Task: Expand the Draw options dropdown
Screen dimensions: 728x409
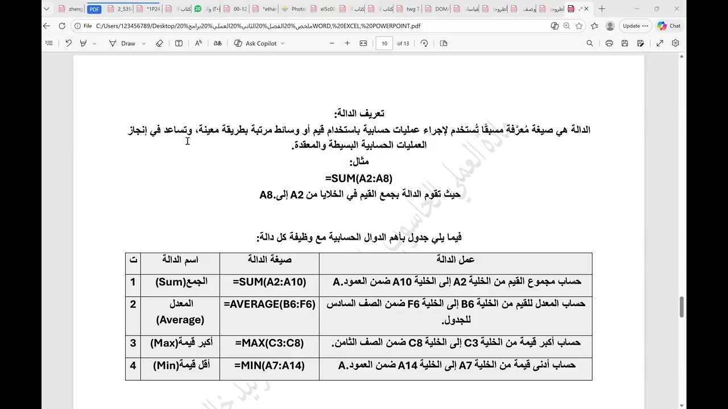Action: [143, 43]
